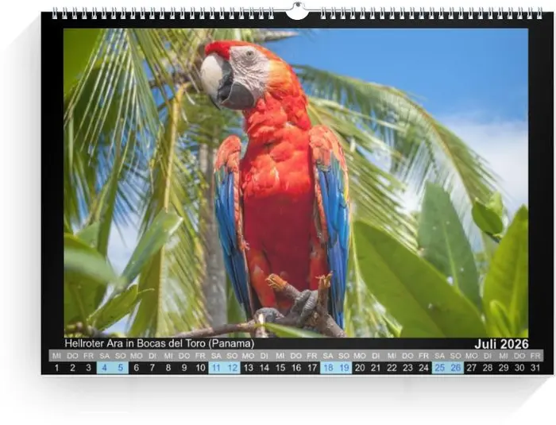Select highlighted Sunday 5
The height and width of the screenshot is (425, 556).
120,368
